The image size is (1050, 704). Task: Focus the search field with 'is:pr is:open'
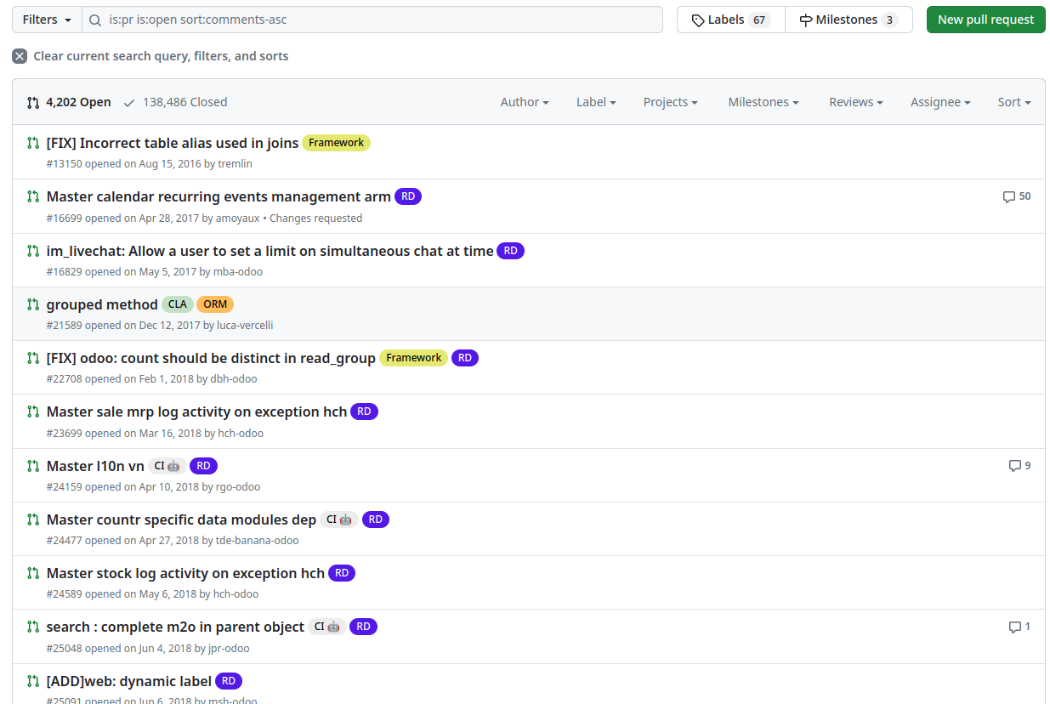[372, 20]
